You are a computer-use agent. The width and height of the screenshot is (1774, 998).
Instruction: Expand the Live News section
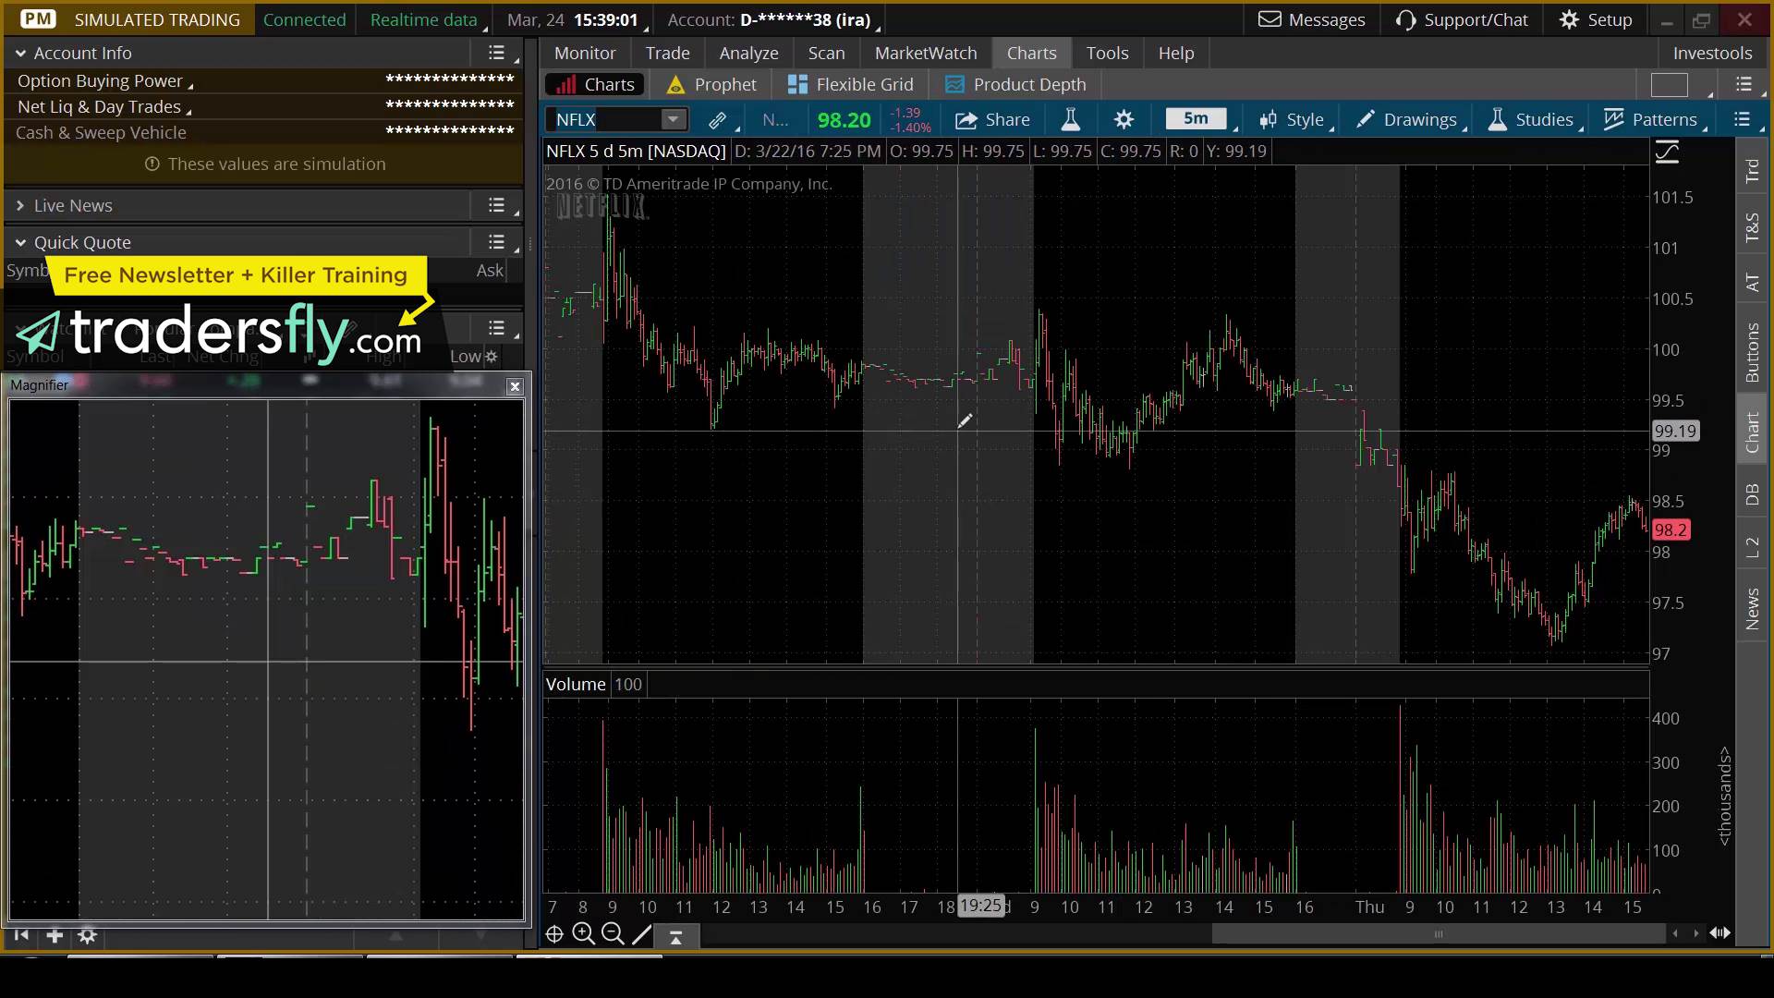(19, 205)
